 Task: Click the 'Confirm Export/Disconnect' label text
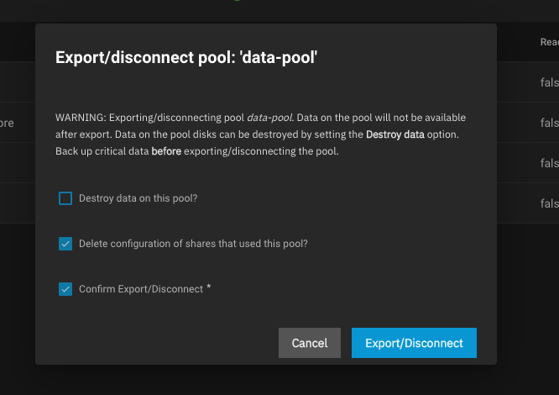[141, 289]
